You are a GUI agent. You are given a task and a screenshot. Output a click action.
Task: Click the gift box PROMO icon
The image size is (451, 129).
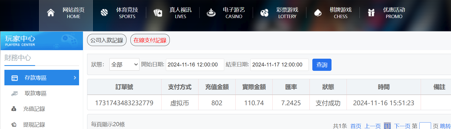pyautogui.click(x=371, y=12)
